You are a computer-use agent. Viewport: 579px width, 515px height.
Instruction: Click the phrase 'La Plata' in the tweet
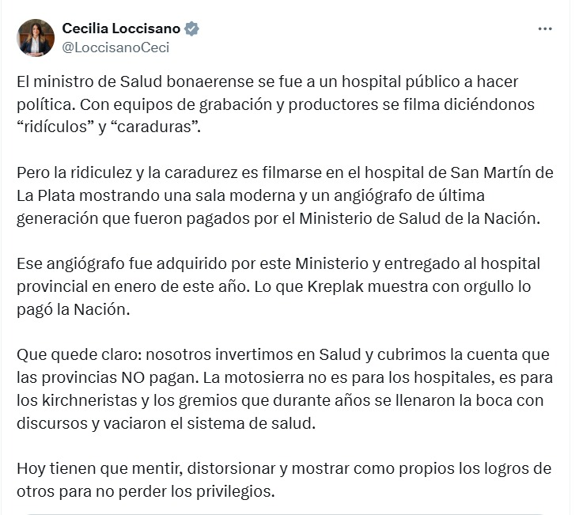tap(46, 195)
